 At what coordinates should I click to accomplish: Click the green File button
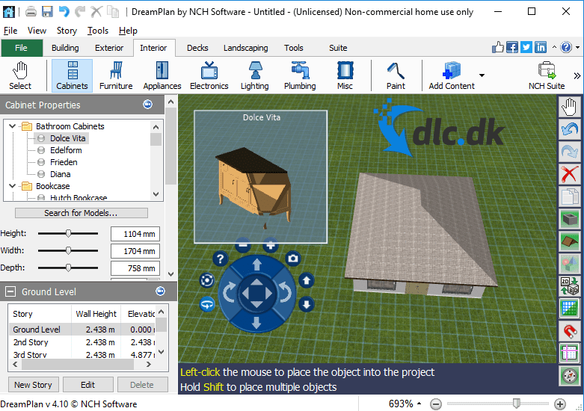coord(21,48)
